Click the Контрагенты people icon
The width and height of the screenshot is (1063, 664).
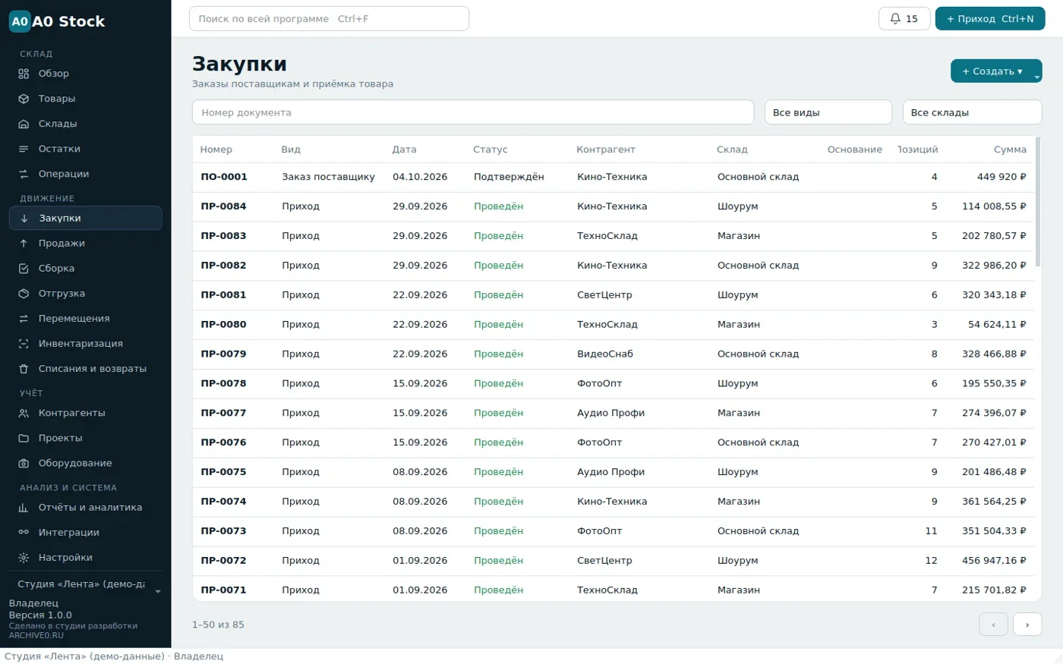[x=24, y=414]
